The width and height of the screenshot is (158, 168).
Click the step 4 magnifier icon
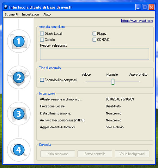click(19, 150)
